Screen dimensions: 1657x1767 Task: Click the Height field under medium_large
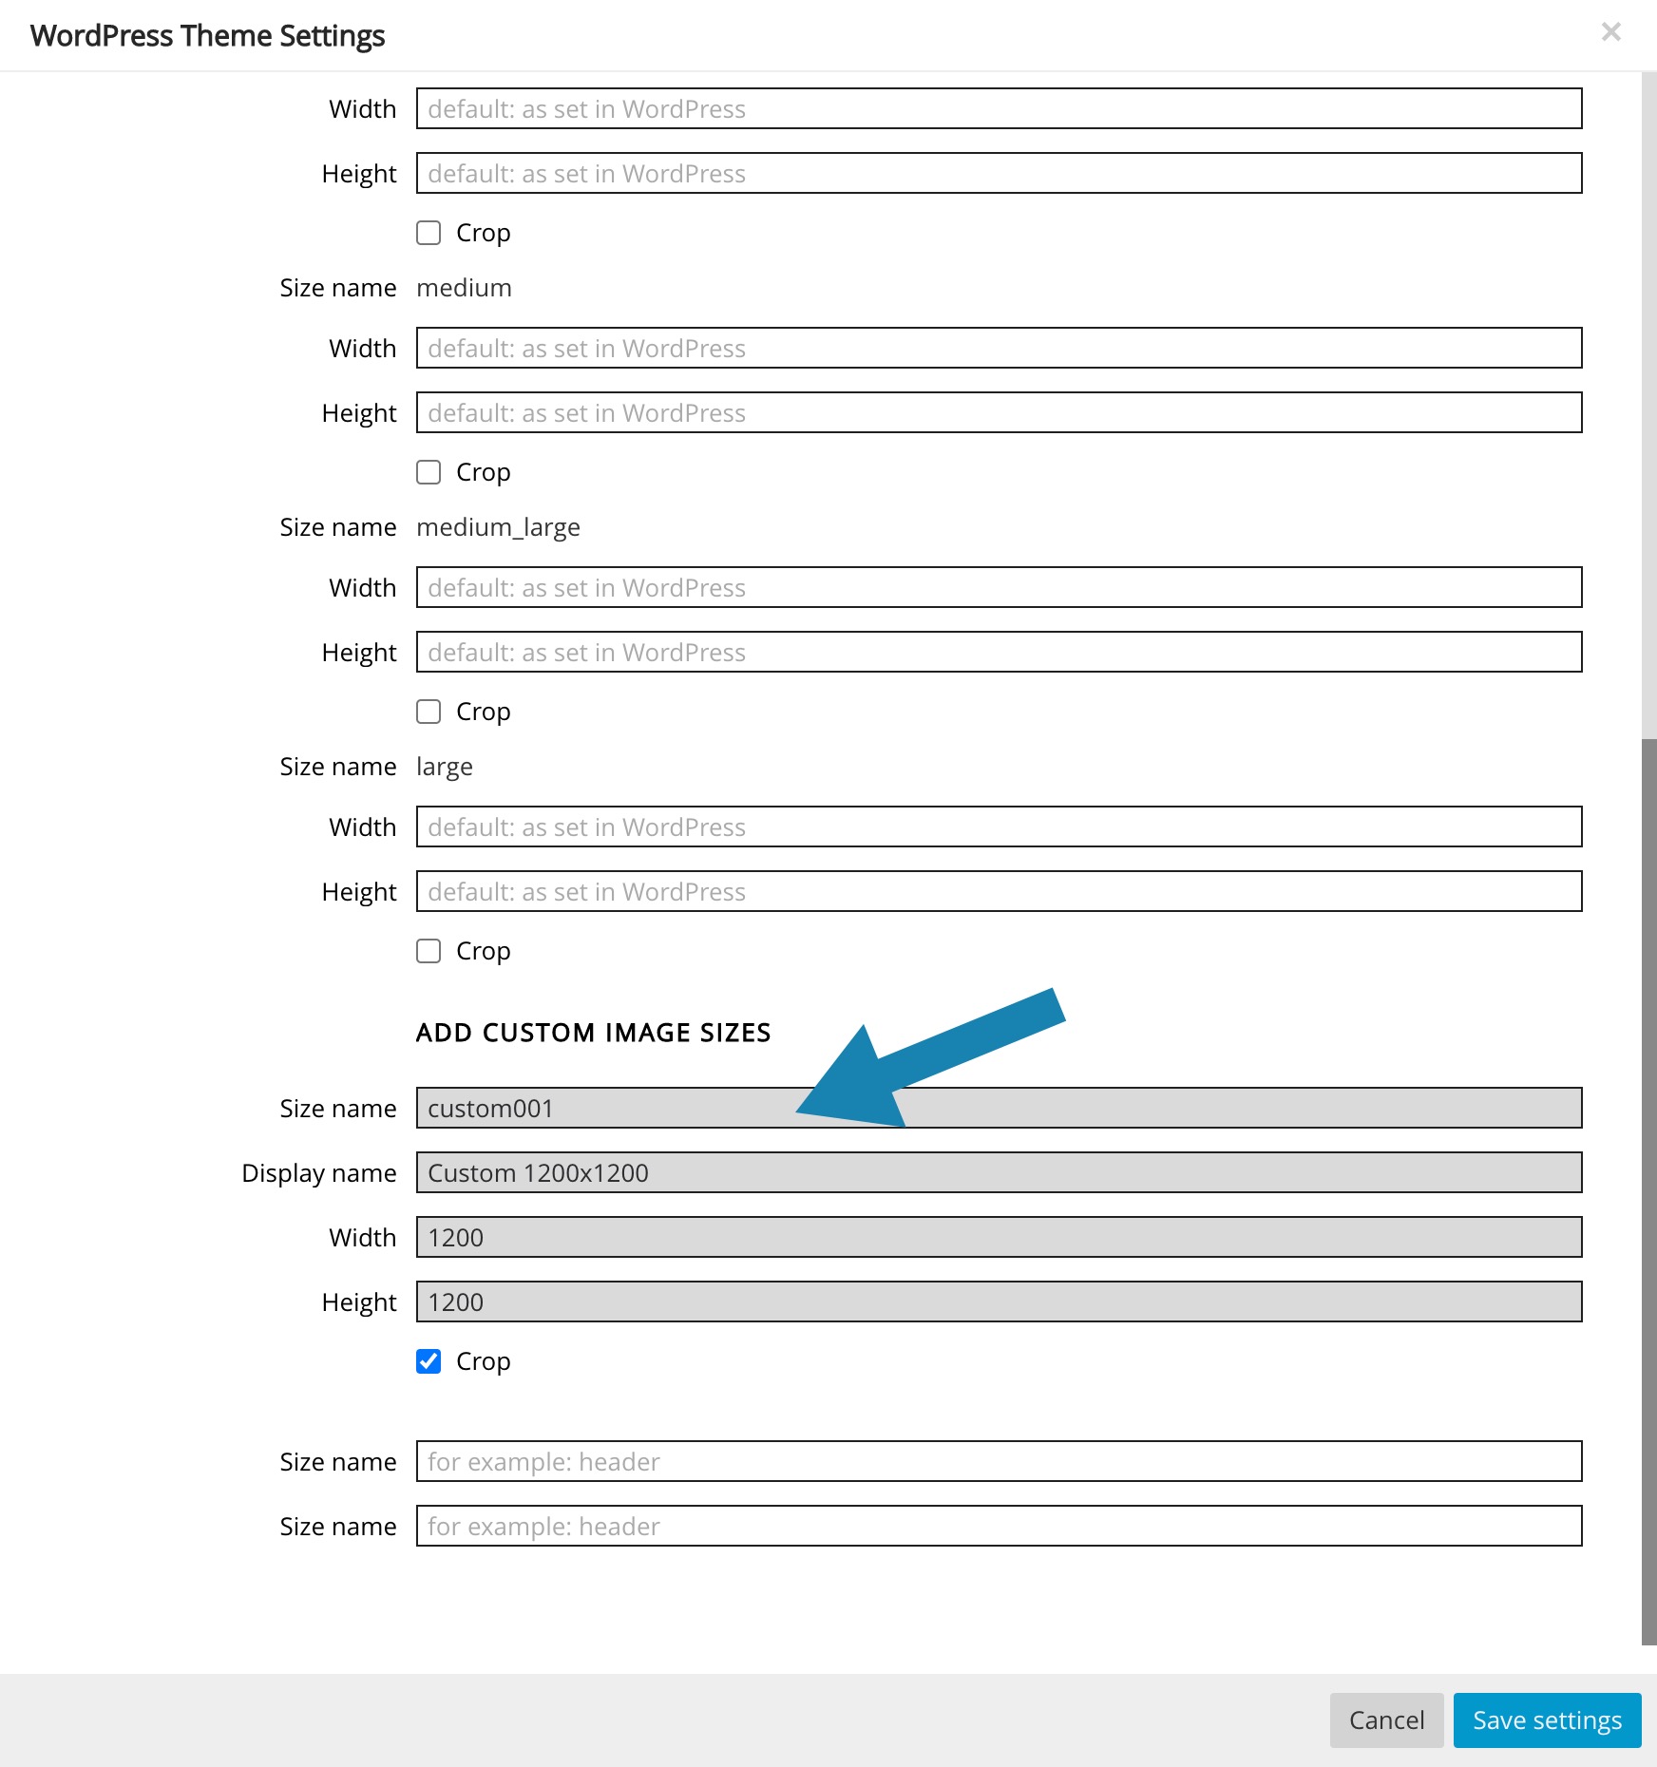pos(999,652)
